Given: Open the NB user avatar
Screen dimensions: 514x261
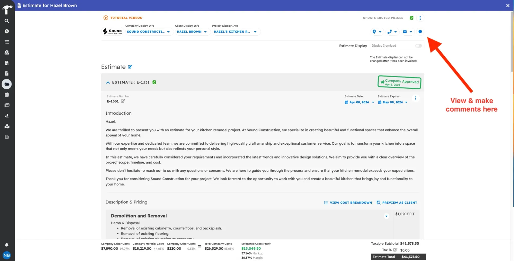Looking at the screenshot, I should (x=7, y=255).
